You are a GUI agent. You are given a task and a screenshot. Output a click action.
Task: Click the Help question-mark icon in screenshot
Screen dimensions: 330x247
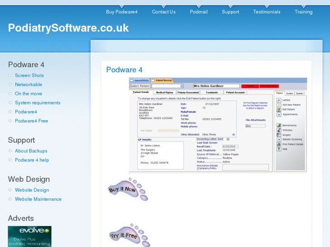tap(279, 149)
